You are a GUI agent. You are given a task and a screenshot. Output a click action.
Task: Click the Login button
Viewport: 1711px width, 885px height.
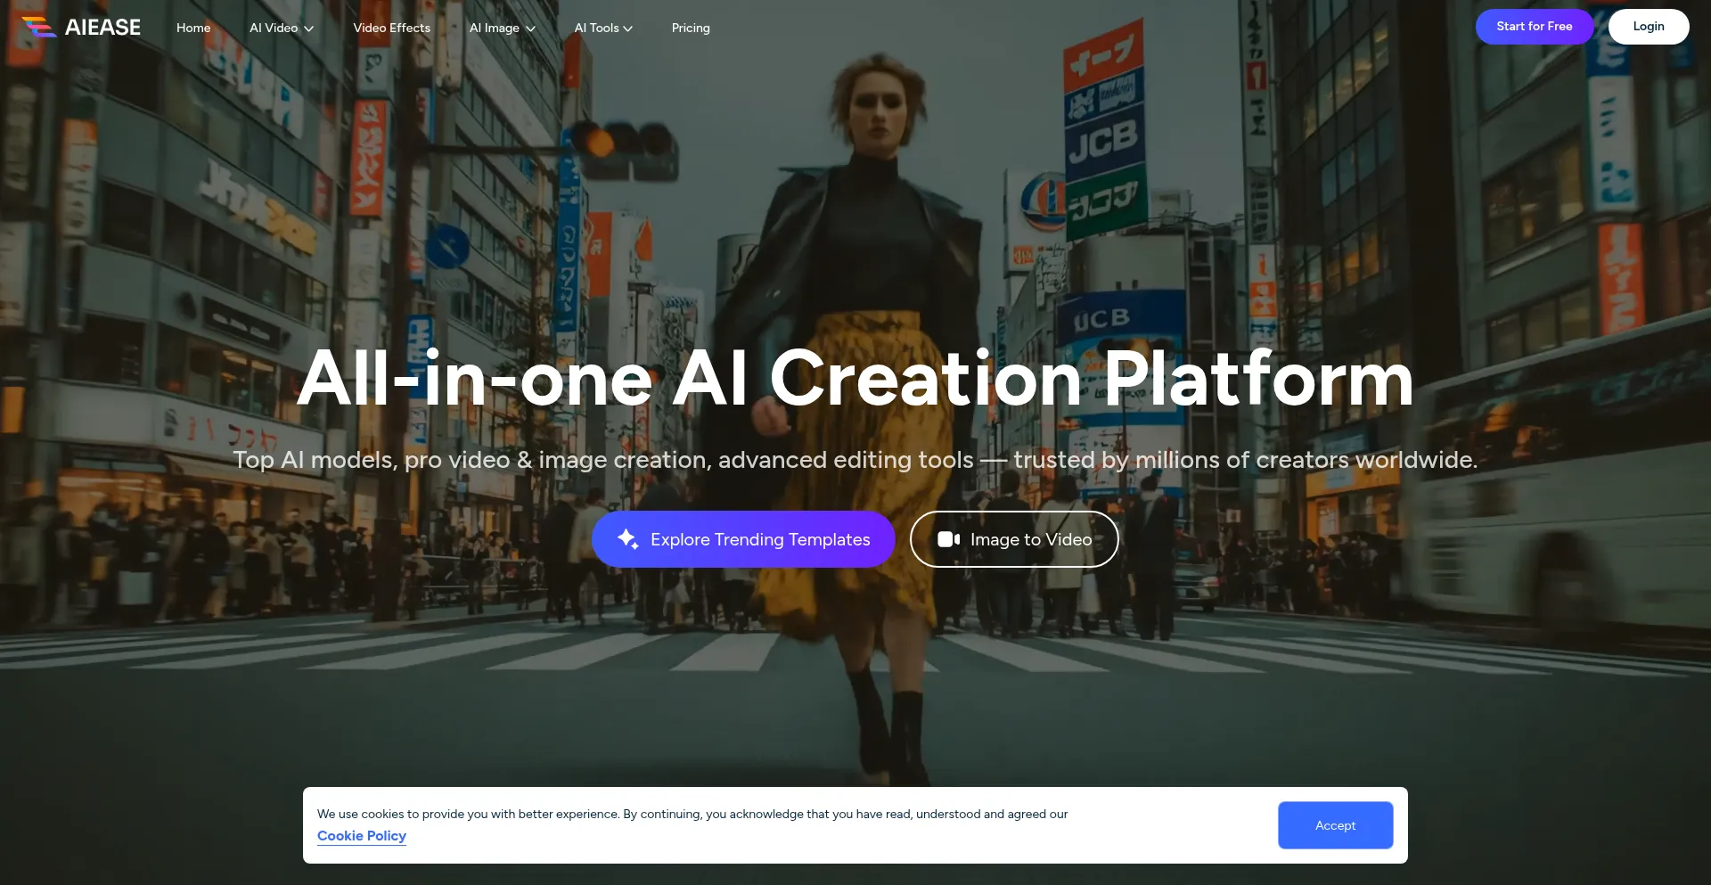1649,27
